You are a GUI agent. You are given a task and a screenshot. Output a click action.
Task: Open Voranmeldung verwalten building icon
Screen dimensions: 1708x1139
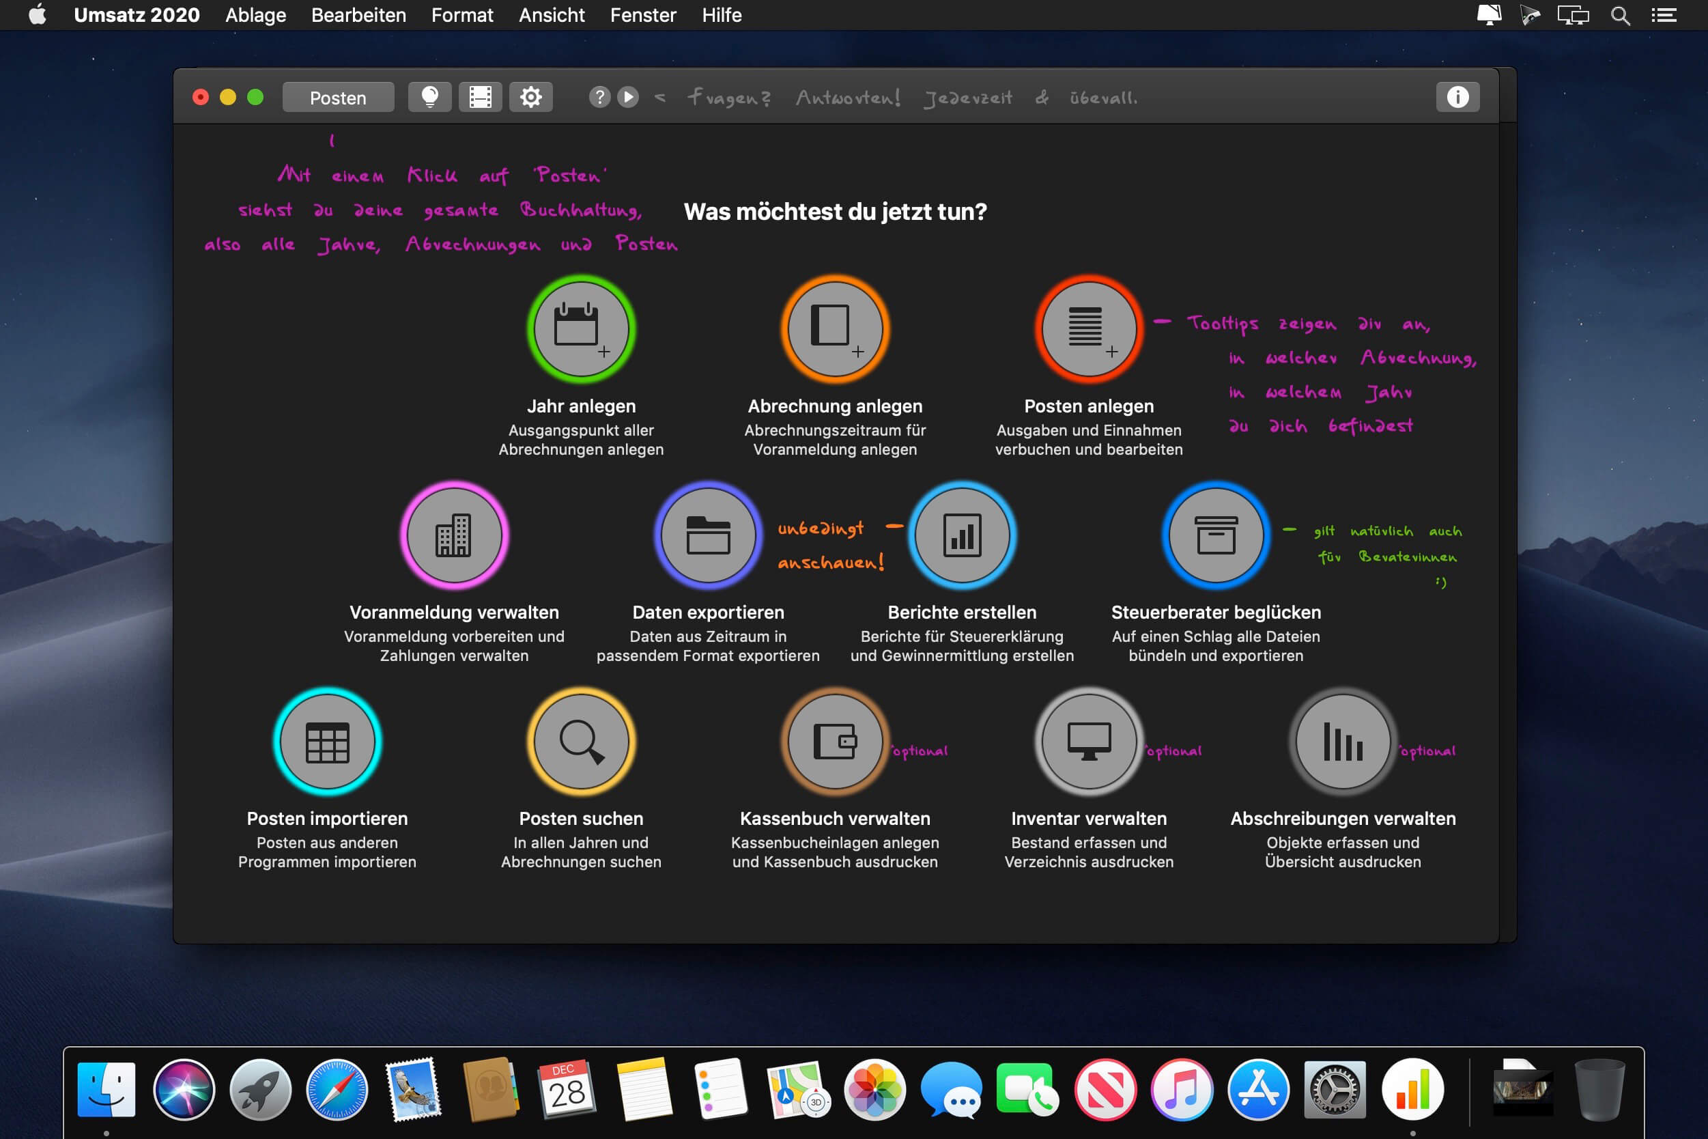[454, 535]
